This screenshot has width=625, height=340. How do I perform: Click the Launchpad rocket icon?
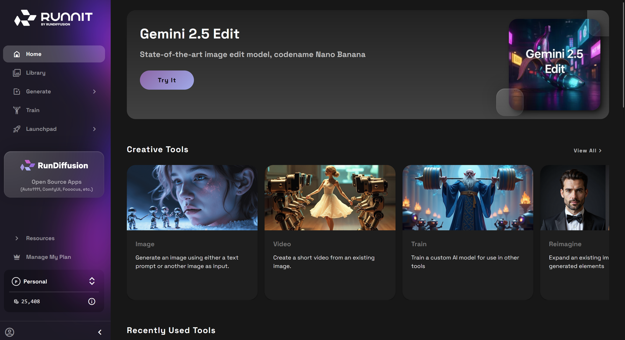click(17, 129)
